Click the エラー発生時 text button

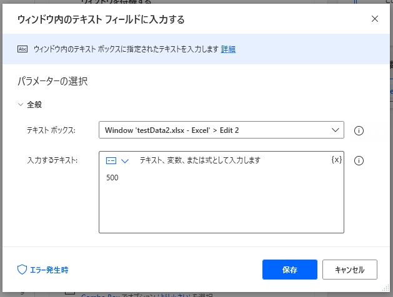49,270
